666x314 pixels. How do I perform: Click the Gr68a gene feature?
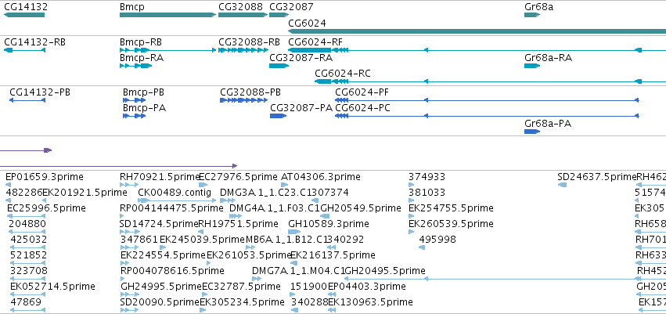click(532, 15)
